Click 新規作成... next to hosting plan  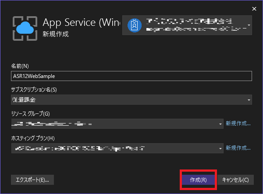(238, 148)
